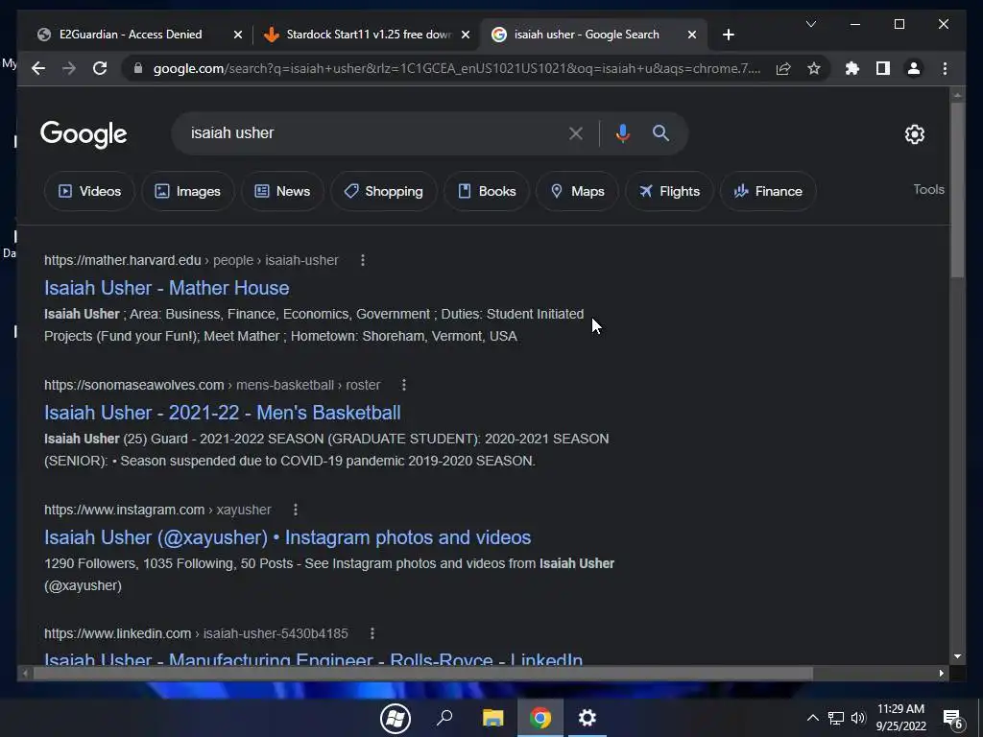Open Windows Start menu
This screenshot has height=737, width=983.
[x=396, y=718]
